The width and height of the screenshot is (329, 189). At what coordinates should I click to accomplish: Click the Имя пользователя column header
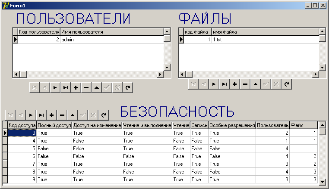[112, 32]
